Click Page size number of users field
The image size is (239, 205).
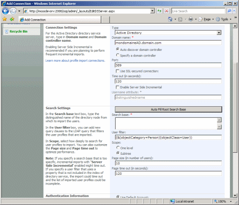(x=168, y=163)
